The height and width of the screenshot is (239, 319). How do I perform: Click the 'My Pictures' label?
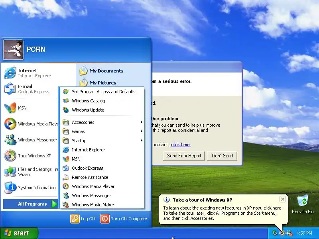(x=103, y=83)
